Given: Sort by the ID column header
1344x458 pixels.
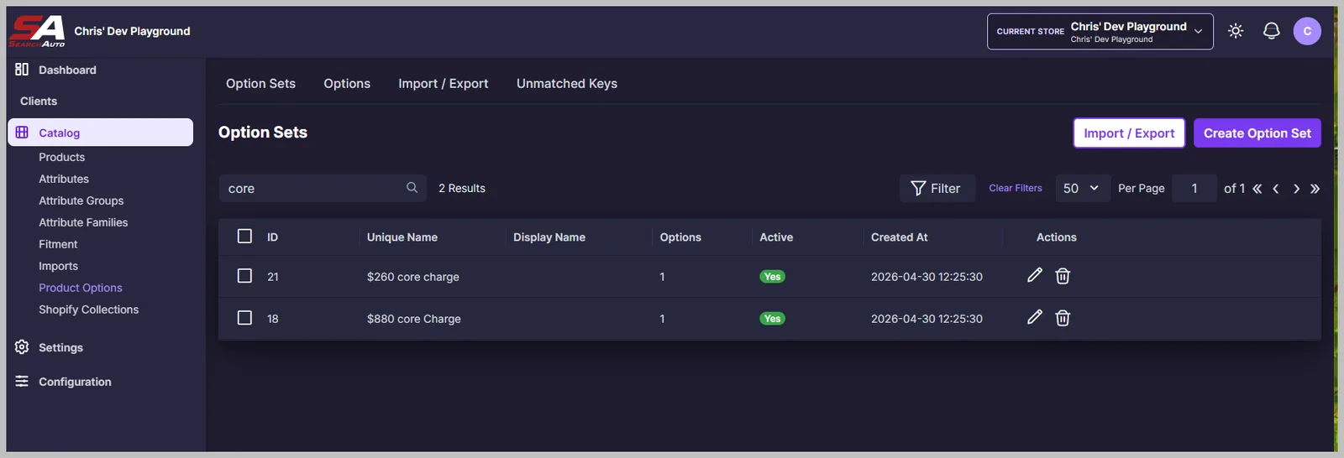Looking at the screenshot, I should (x=272, y=237).
